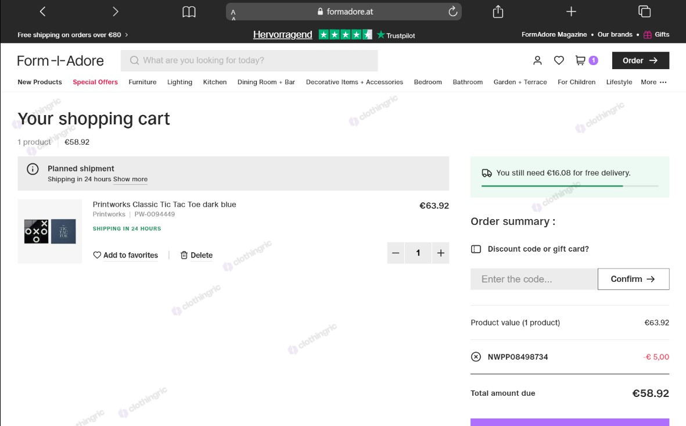Screen dimensions: 686x426
Task: Open the Lighting category
Action: [x=180, y=82]
